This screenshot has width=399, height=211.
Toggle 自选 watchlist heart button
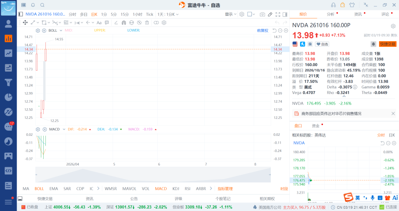pos(322,44)
